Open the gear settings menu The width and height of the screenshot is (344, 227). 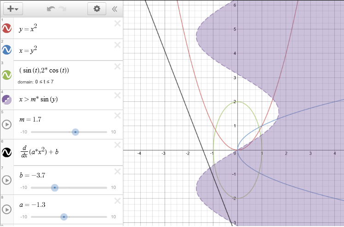(97, 9)
